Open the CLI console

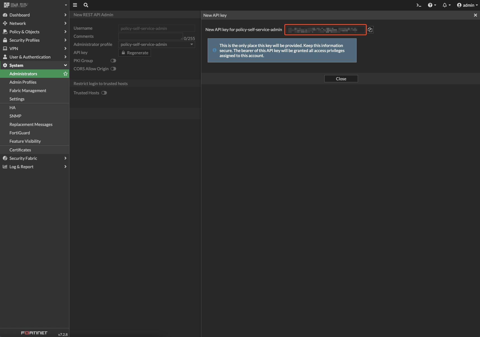pos(418,5)
